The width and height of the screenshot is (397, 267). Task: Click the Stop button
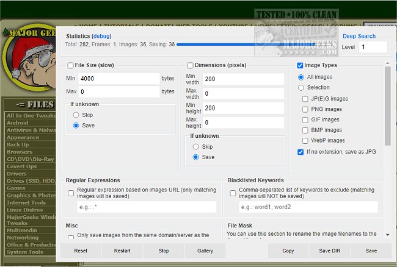pyautogui.click(x=164, y=251)
